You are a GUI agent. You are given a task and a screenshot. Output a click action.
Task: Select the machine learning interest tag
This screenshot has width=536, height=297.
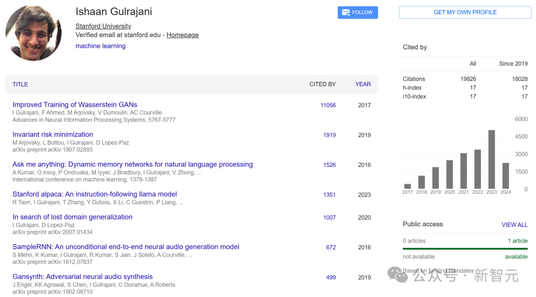pos(100,46)
